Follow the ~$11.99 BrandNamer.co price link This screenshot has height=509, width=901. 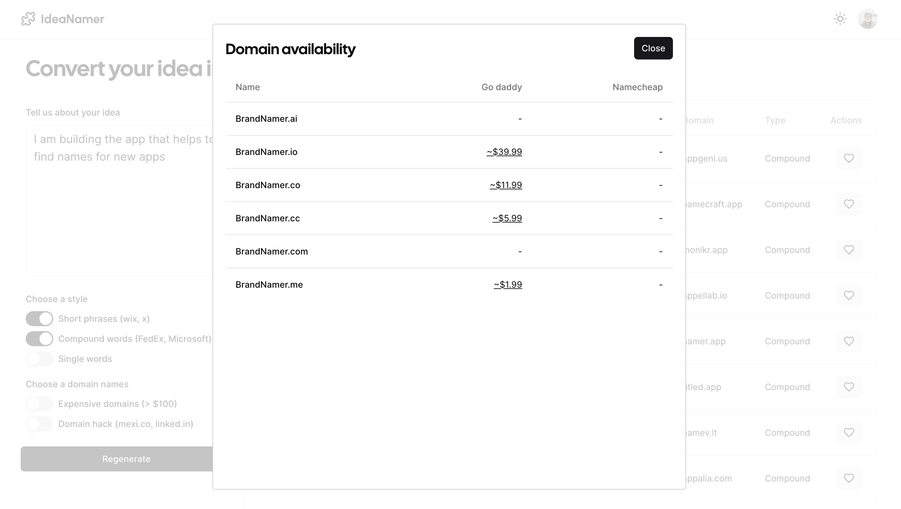tap(506, 185)
